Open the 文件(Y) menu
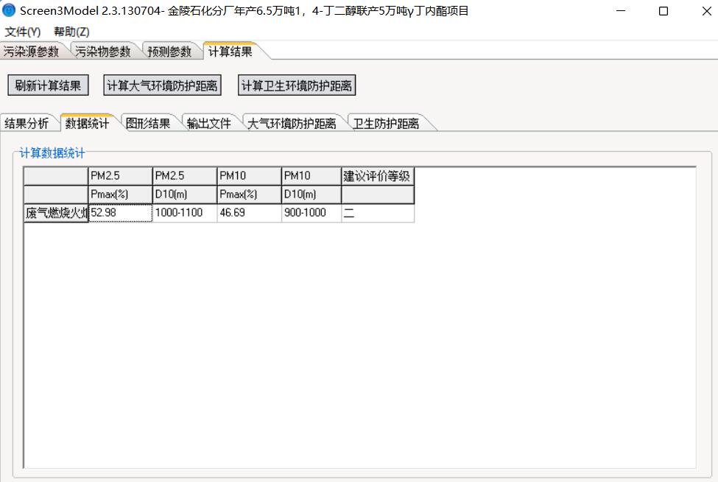Image resolution: width=718 pixels, height=482 pixels. [22, 32]
